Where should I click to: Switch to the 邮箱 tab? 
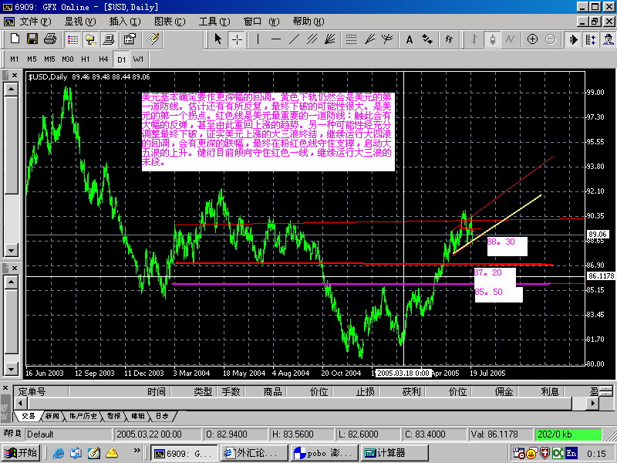coord(137,416)
